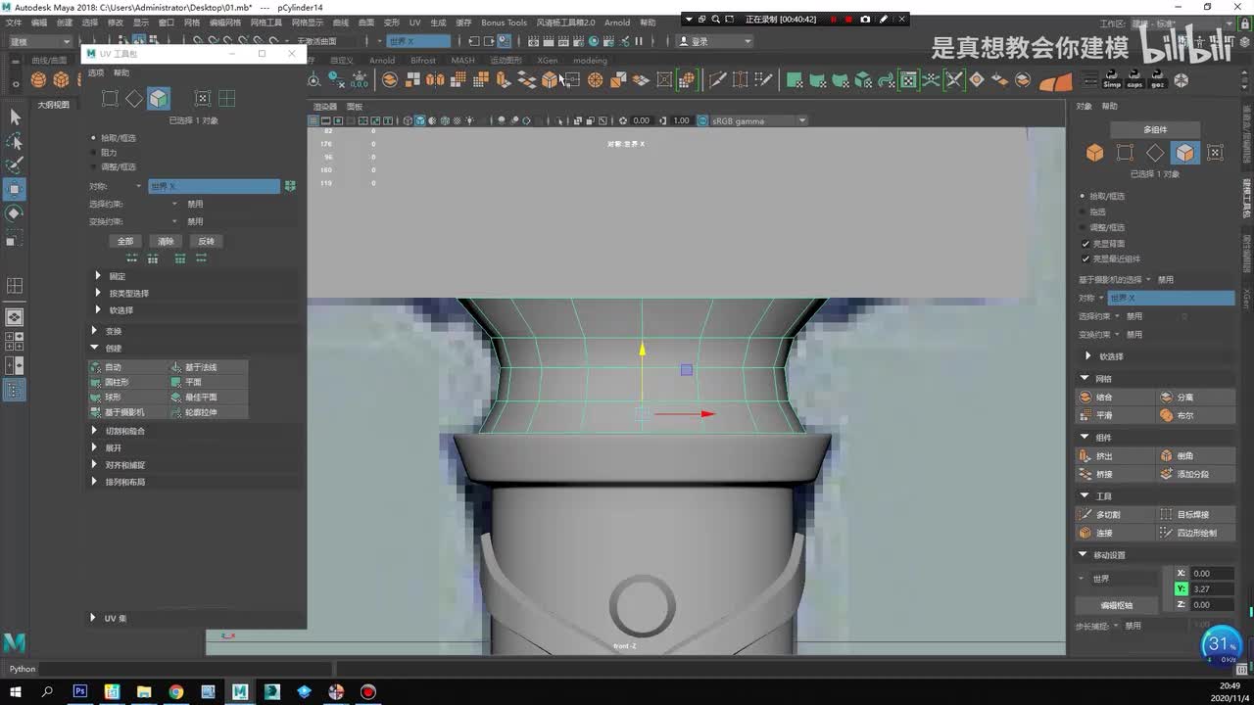Select face mode cube in UV Toolkit
1254x705 pixels.
coord(159,98)
